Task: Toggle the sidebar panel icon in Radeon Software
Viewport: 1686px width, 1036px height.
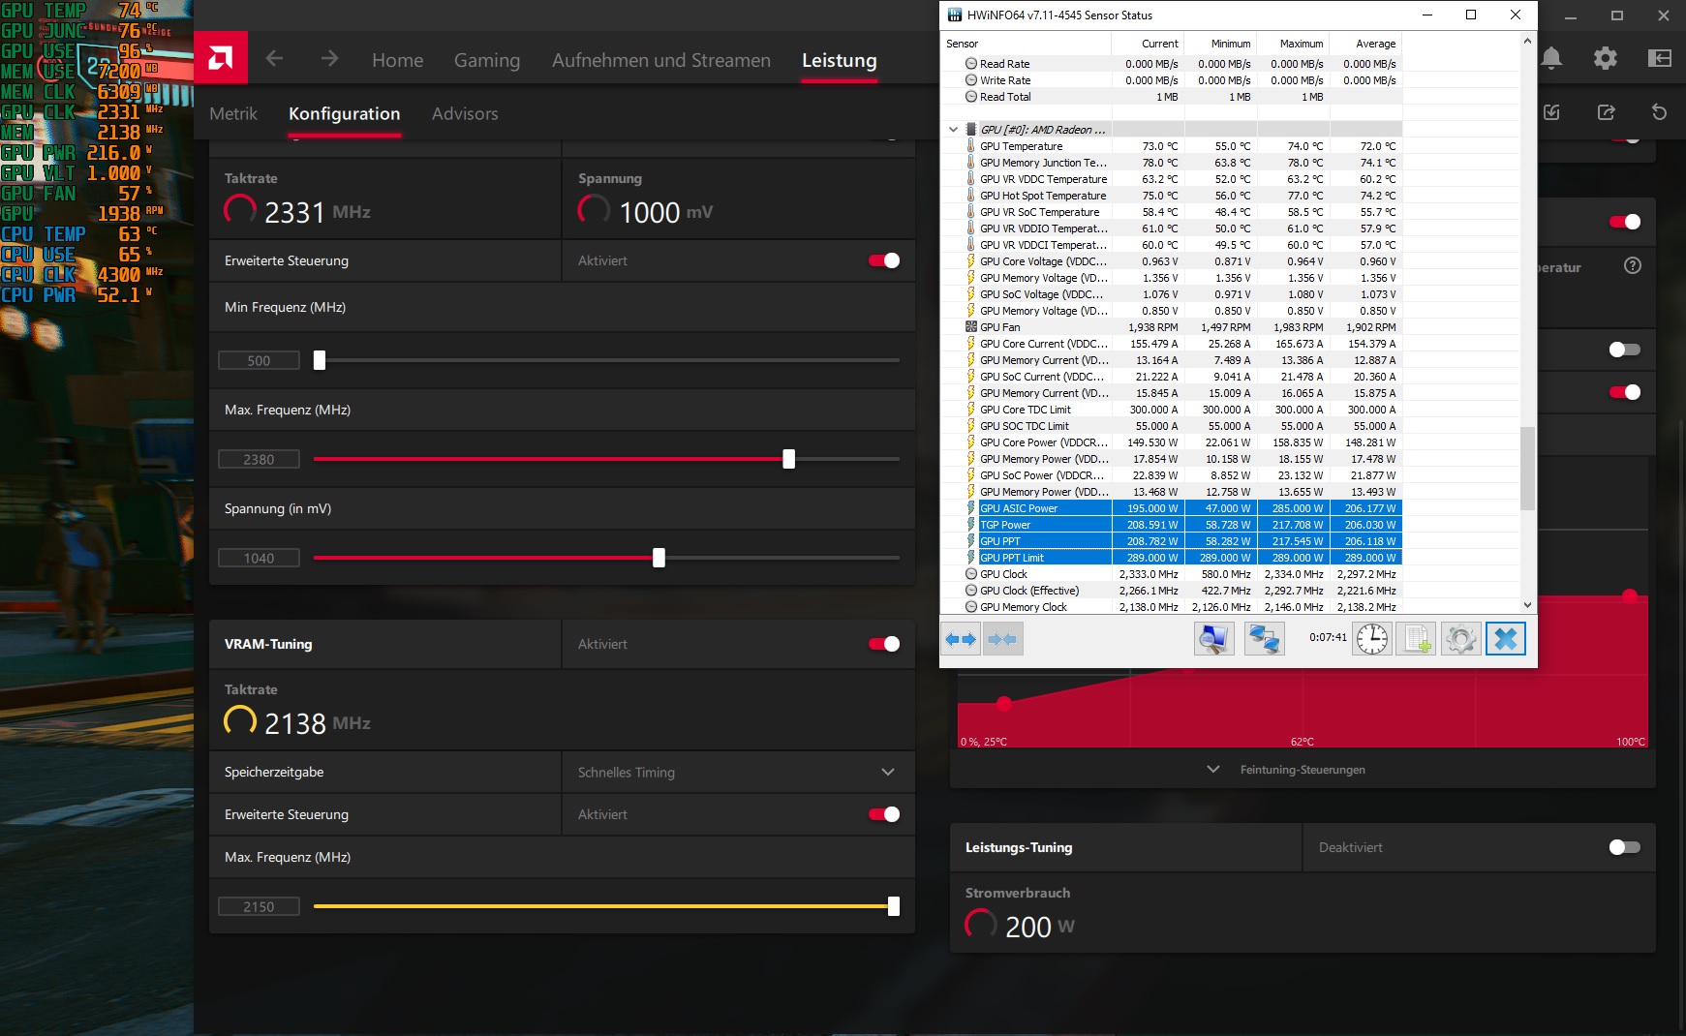Action: click(1660, 58)
